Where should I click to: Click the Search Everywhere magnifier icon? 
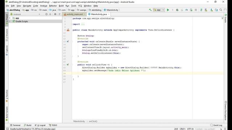pyautogui.click(x=221, y=10)
